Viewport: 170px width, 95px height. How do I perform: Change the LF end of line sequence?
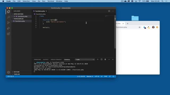(x=101, y=76)
